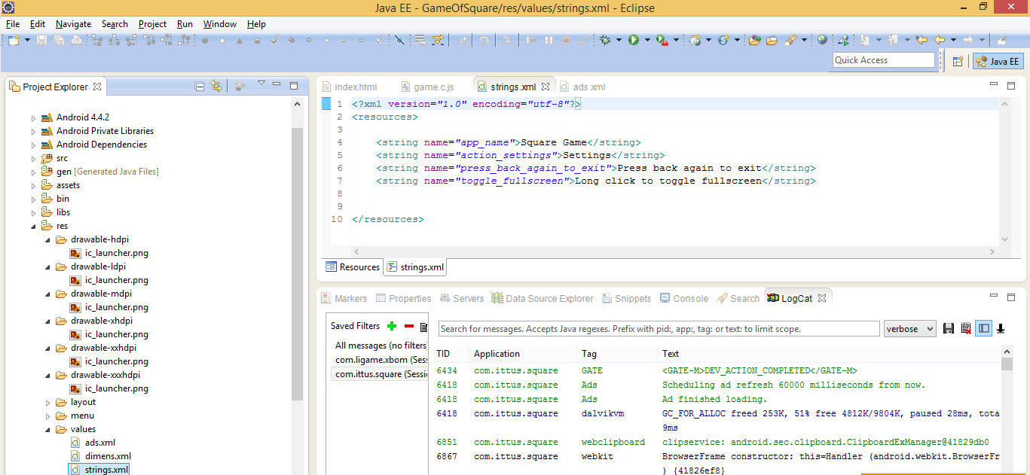
Task: Click the Debug bug icon
Action: (x=605, y=40)
